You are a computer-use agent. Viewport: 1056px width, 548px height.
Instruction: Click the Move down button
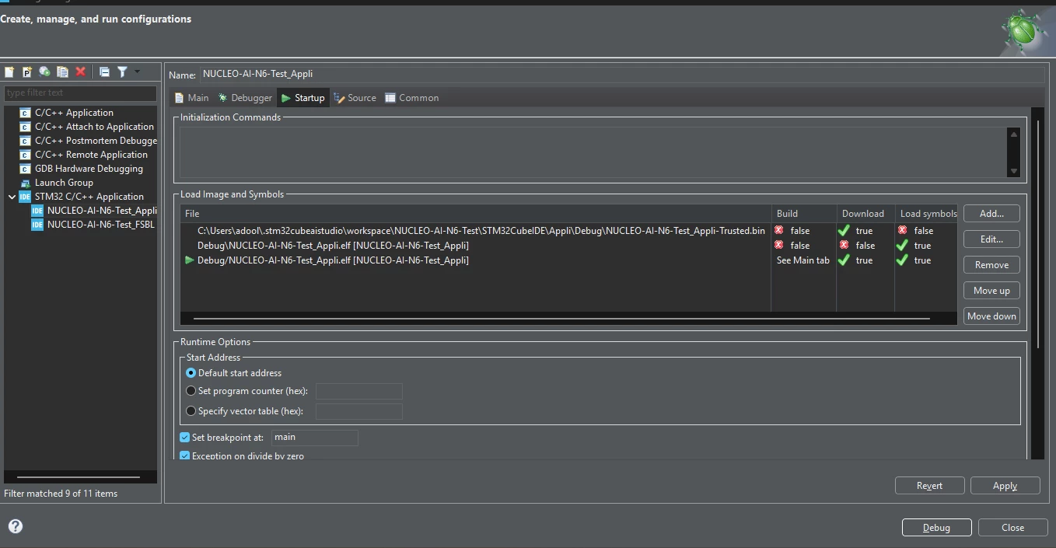991,316
